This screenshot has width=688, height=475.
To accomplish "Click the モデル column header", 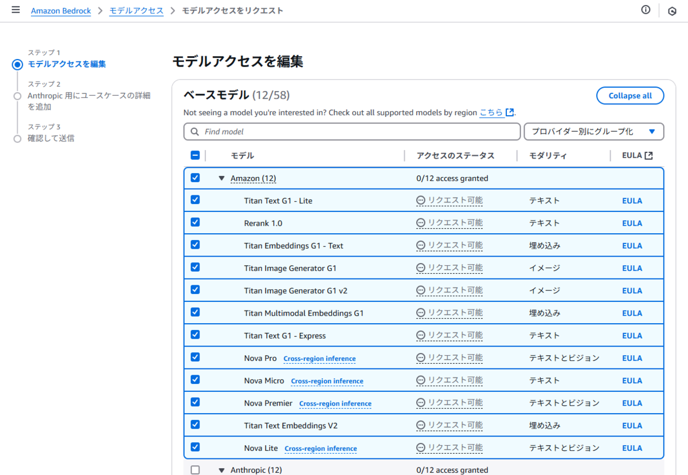I will pyautogui.click(x=243, y=155).
